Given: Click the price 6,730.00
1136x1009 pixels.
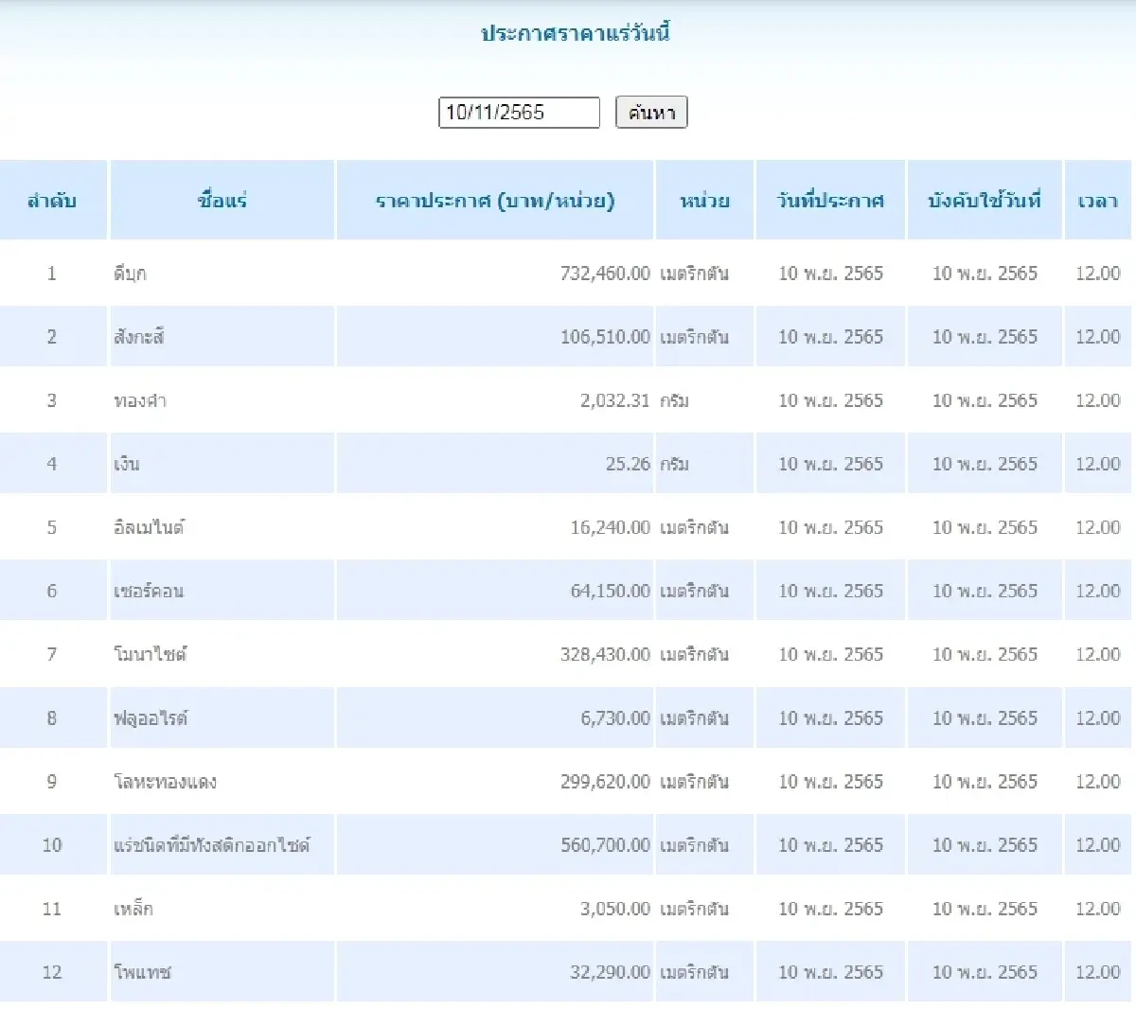Looking at the screenshot, I should click(x=615, y=717).
